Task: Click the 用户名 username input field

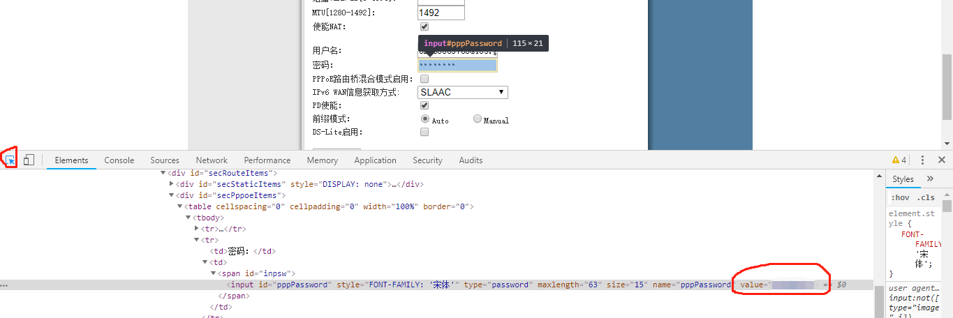Action: (458, 52)
